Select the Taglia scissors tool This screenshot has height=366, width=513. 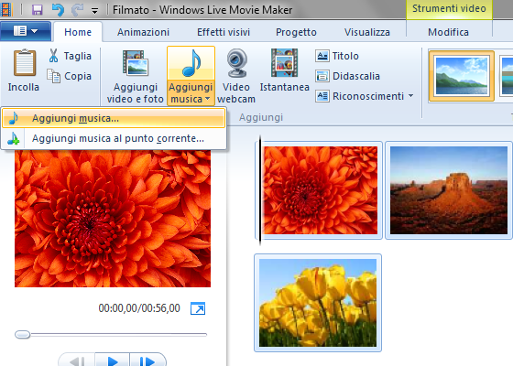tap(54, 56)
